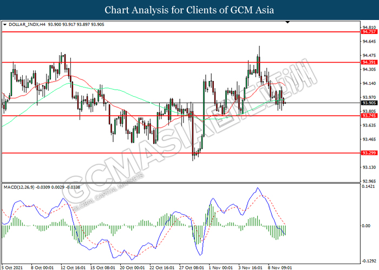Image resolution: width=379 pixels, height=270 pixels.
Task: Click the dropdown arrow beside DOLLAR_INDX,H4
Action: (5, 25)
